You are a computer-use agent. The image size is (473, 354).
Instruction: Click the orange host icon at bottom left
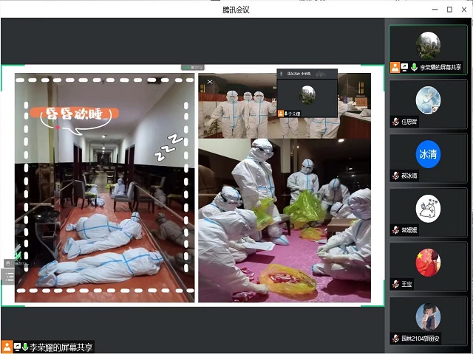click(x=7, y=347)
